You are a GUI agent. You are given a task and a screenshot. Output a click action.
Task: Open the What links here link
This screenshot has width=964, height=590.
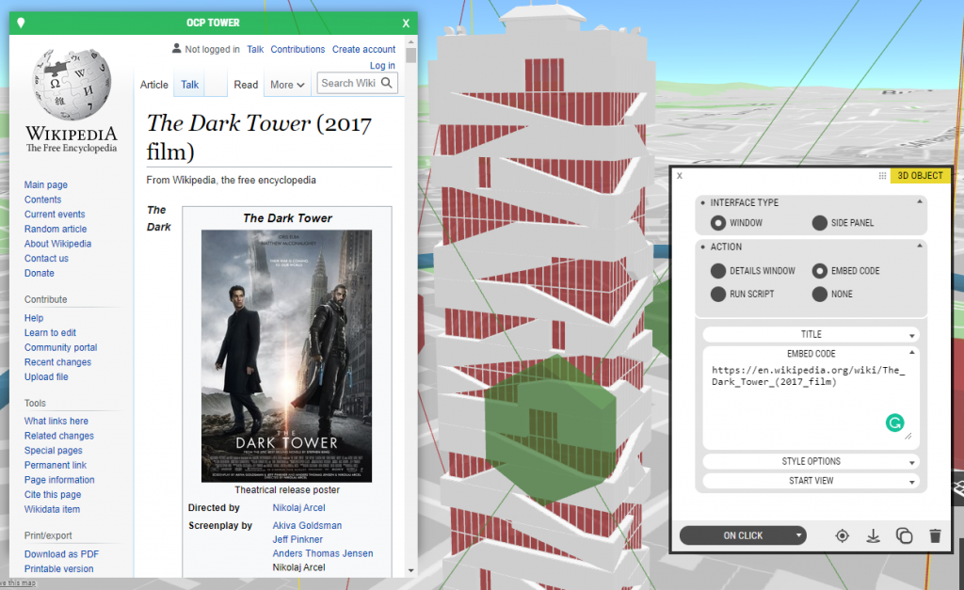56,421
